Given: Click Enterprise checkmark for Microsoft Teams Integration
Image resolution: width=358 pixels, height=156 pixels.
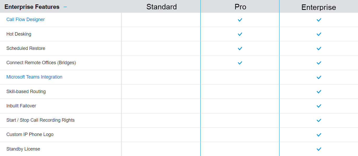Looking at the screenshot, I should 319,77.
